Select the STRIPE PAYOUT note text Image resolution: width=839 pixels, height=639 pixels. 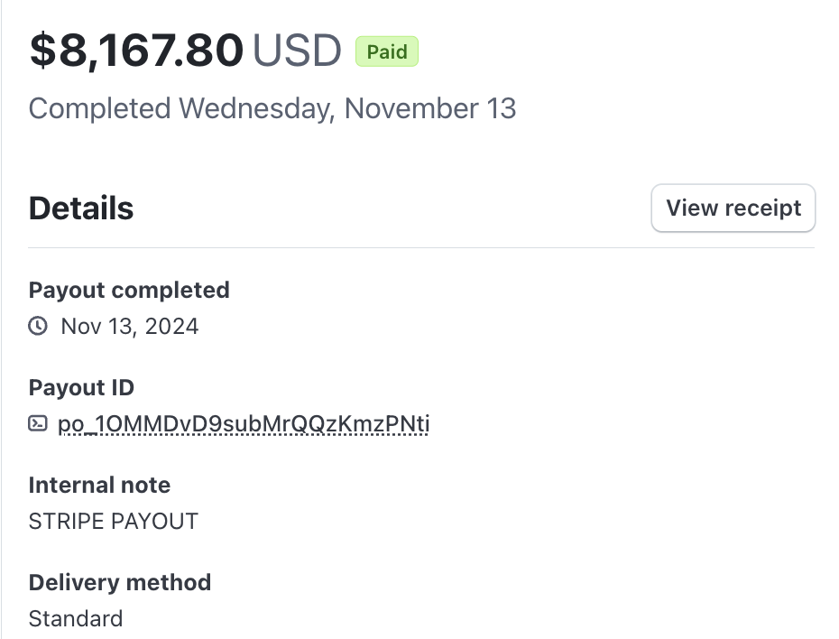click(x=114, y=522)
